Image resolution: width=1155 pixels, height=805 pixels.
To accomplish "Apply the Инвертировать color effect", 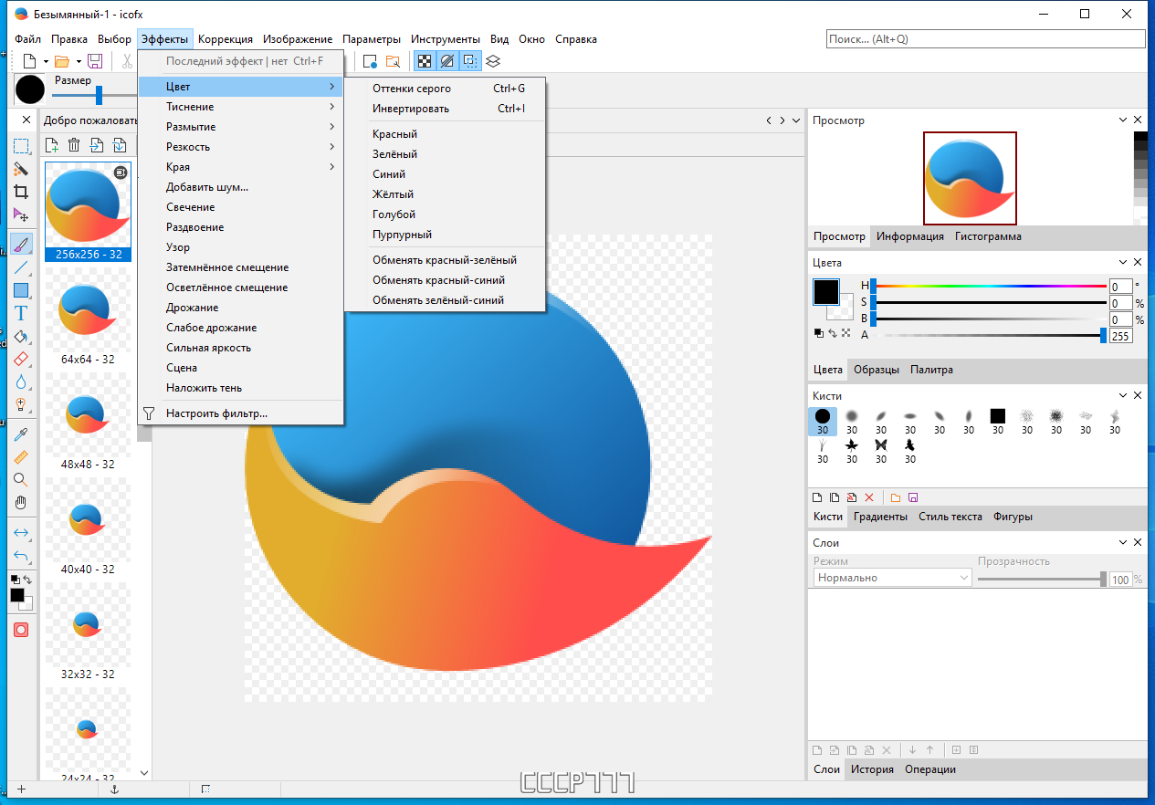I will pyautogui.click(x=411, y=109).
